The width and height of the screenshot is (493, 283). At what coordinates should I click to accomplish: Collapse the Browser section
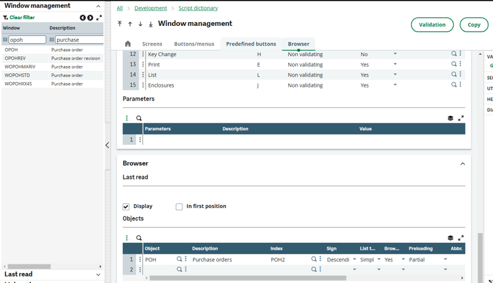click(462, 164)
